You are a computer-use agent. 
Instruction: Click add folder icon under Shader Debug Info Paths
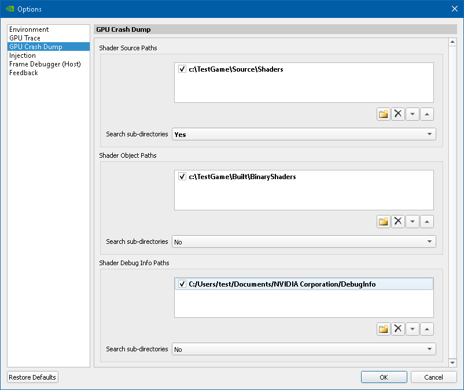click(x=383, y=329)
